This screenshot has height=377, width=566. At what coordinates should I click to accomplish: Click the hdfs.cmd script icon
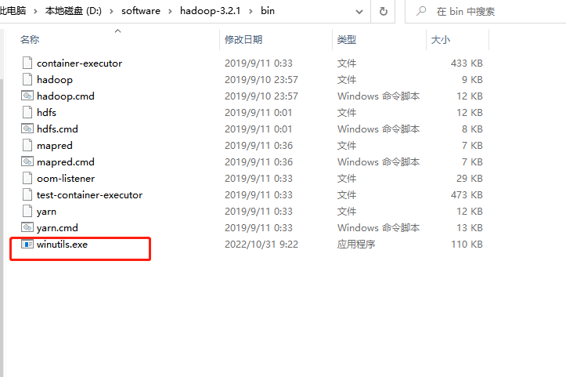click(27, 129)
